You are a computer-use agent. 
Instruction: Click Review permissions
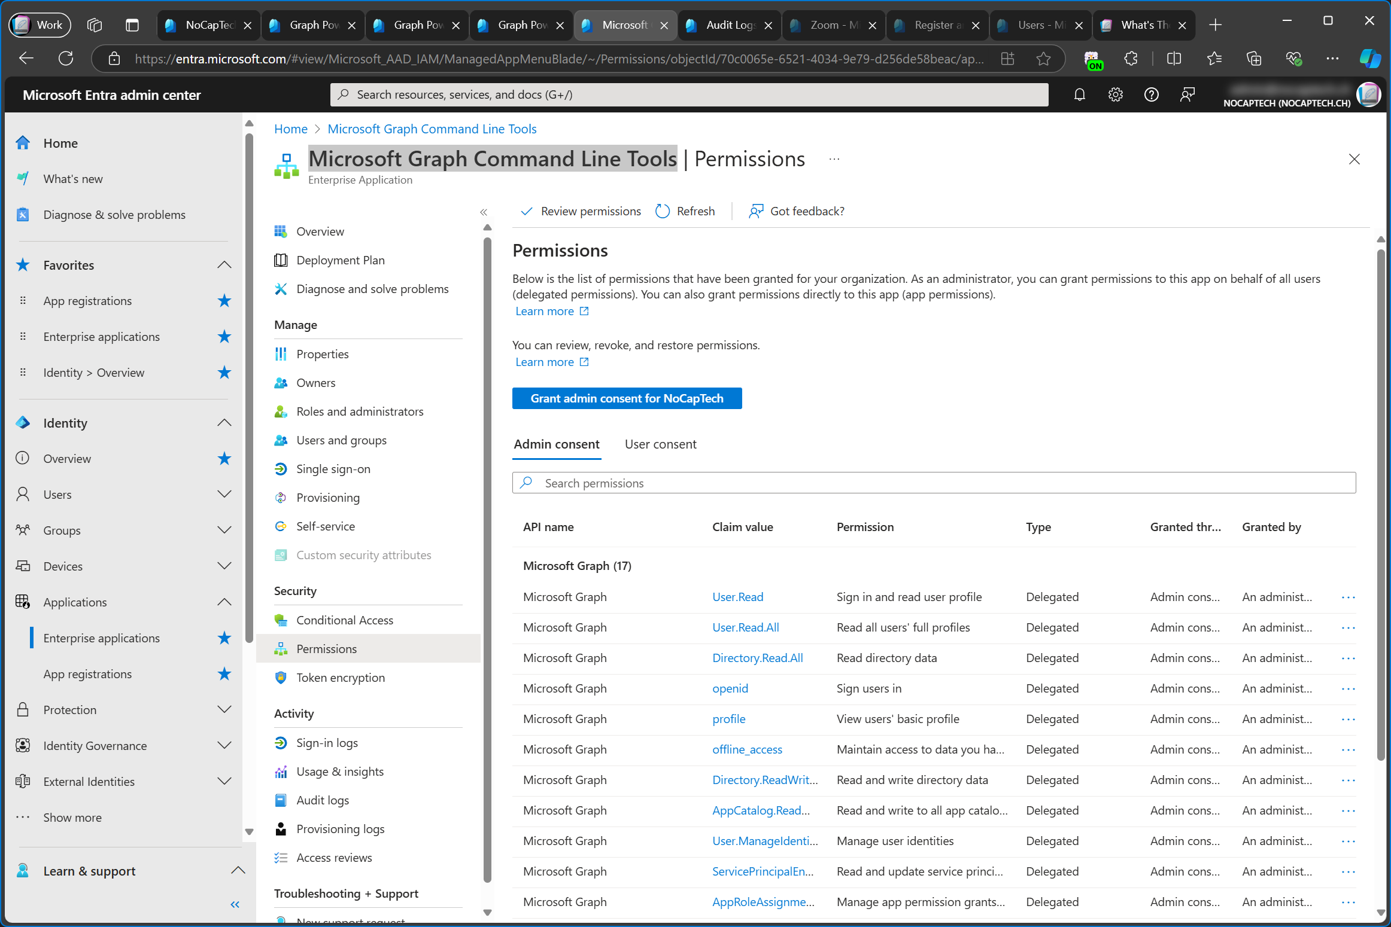(580, 211)
